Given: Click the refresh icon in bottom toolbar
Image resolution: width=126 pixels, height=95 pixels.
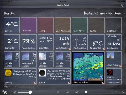Looking at the screenshot, I should tap(123, 92).
